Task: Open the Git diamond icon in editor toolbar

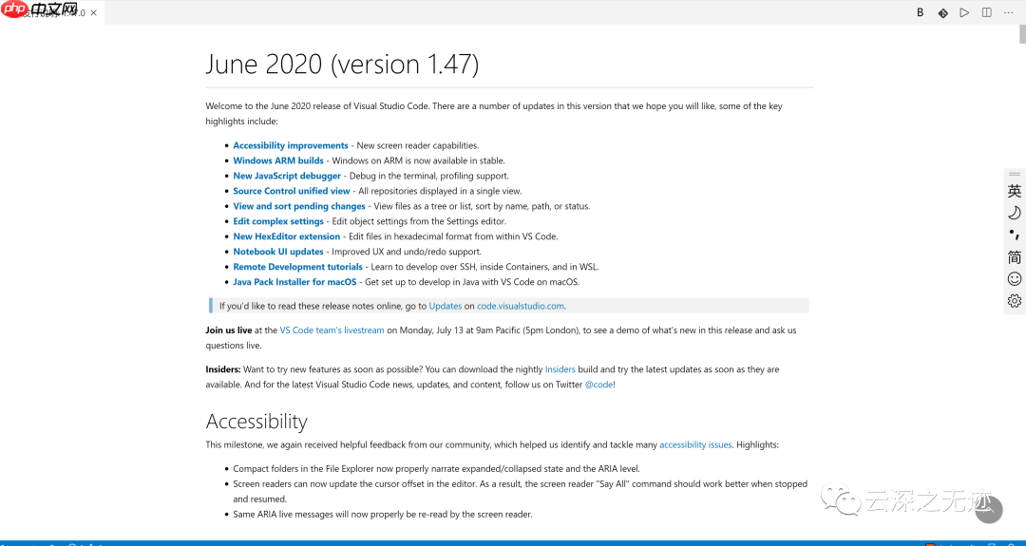Action: [942, 12]
